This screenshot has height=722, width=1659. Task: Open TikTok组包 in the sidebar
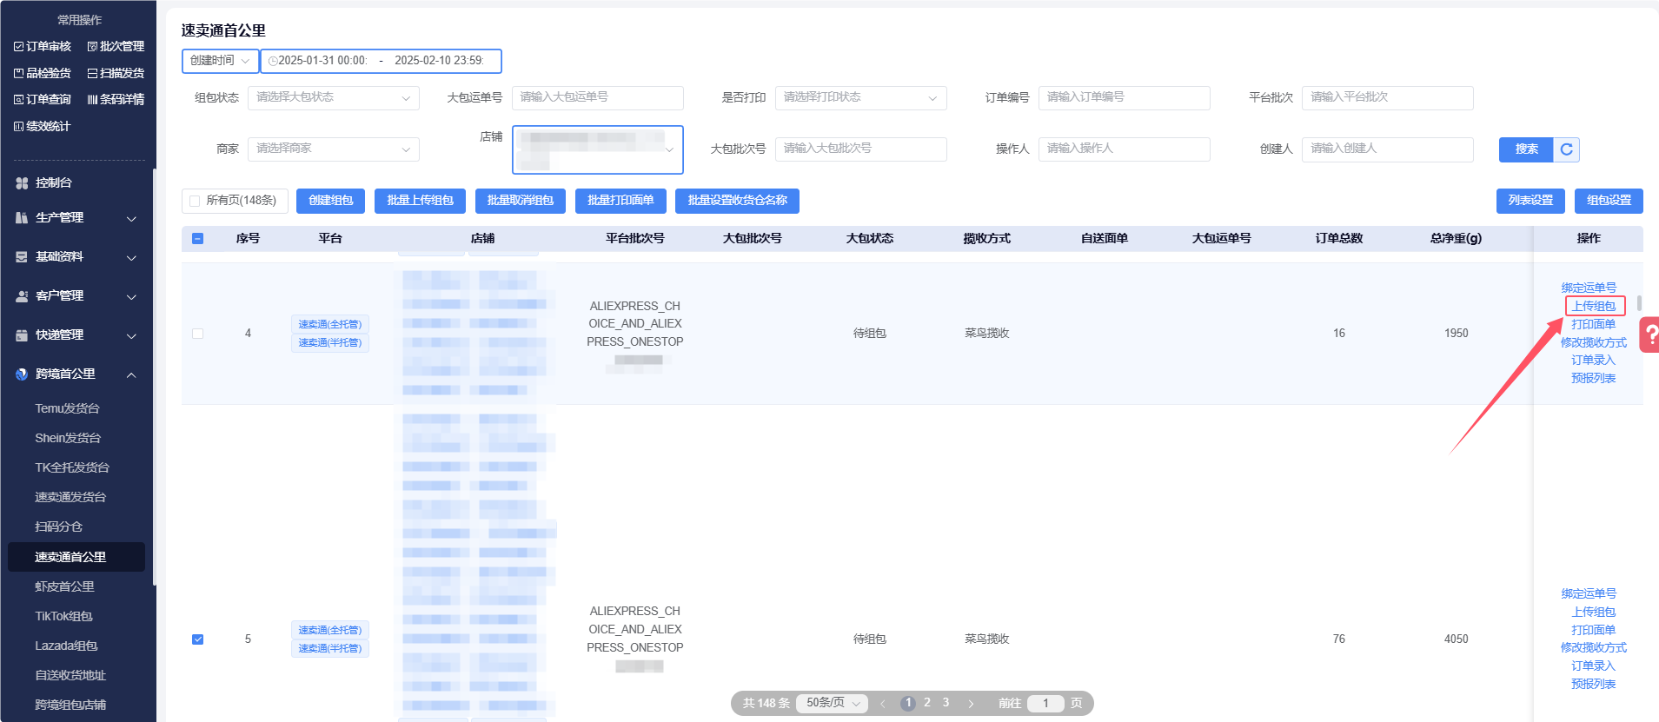[x=63, y=616]
